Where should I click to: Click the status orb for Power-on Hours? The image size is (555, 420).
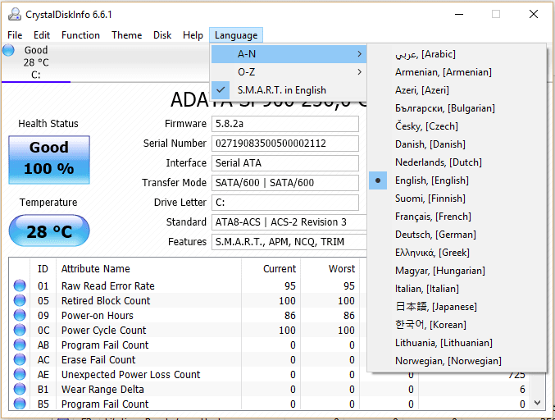click(x=20, y=315)
